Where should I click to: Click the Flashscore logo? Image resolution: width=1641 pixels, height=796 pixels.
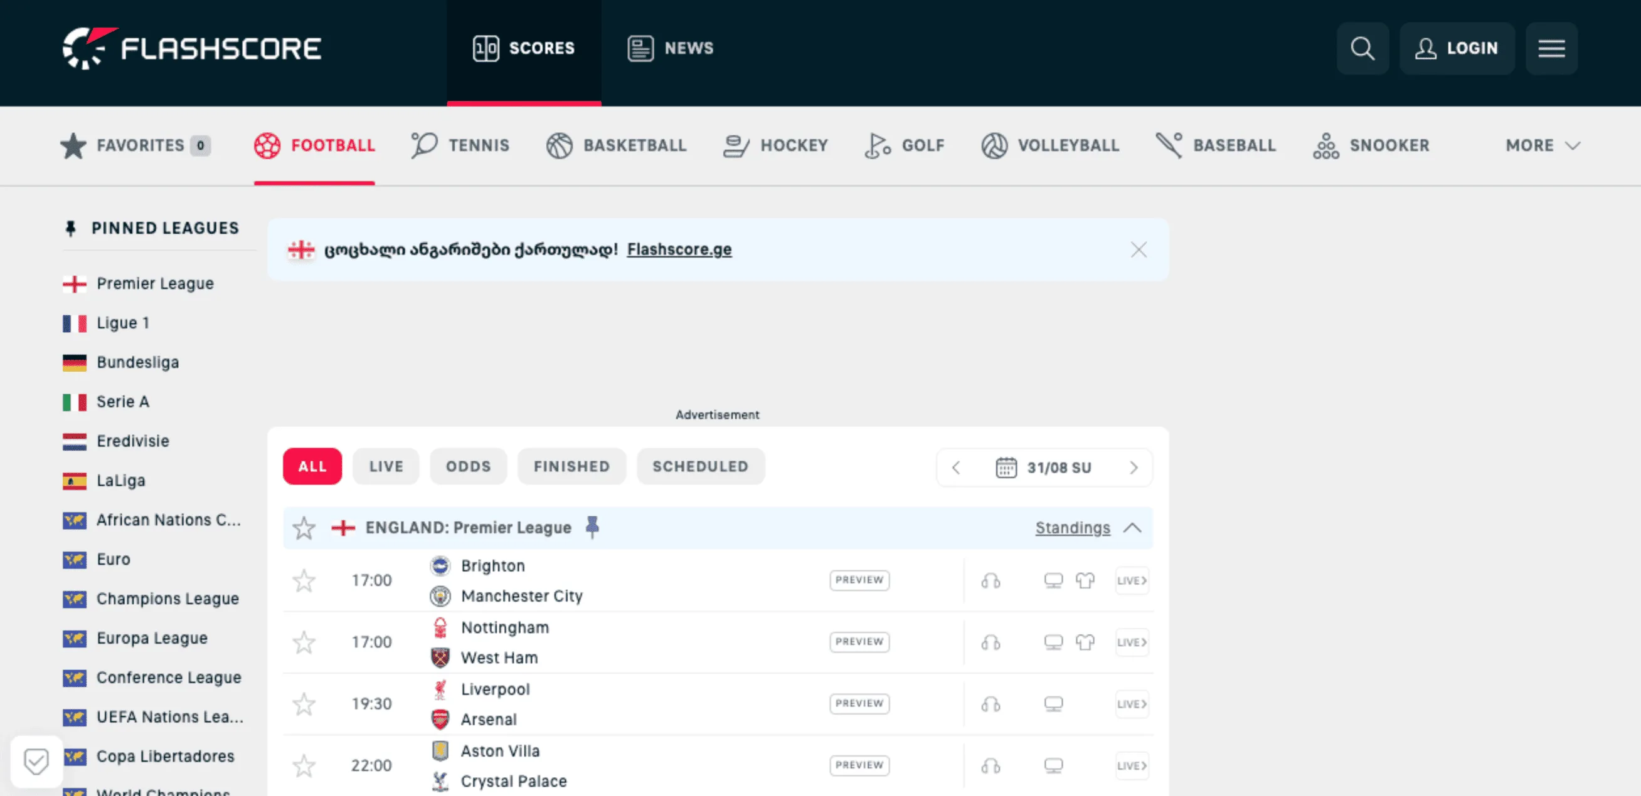pyautogui.click(x=192, y=48)
